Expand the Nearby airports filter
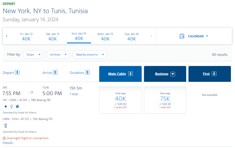235x148 pixels. coord(90,55)
